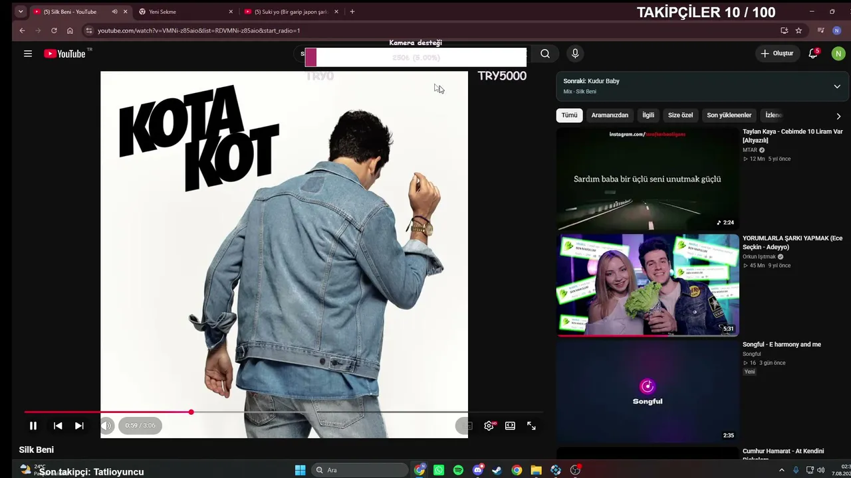Open the player settings gear
Screen dimensions: 851x478
click(489, 426)
